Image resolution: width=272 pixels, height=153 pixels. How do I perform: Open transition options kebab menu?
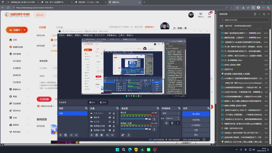coord(177,123)
